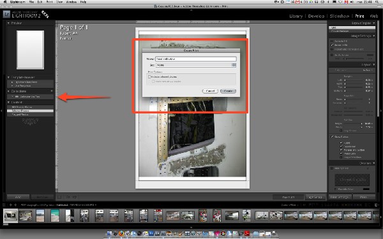Click the Create button in dialog
Image resolution: width=383 pixels, height=239 pixels.
[x=228, y=91]
